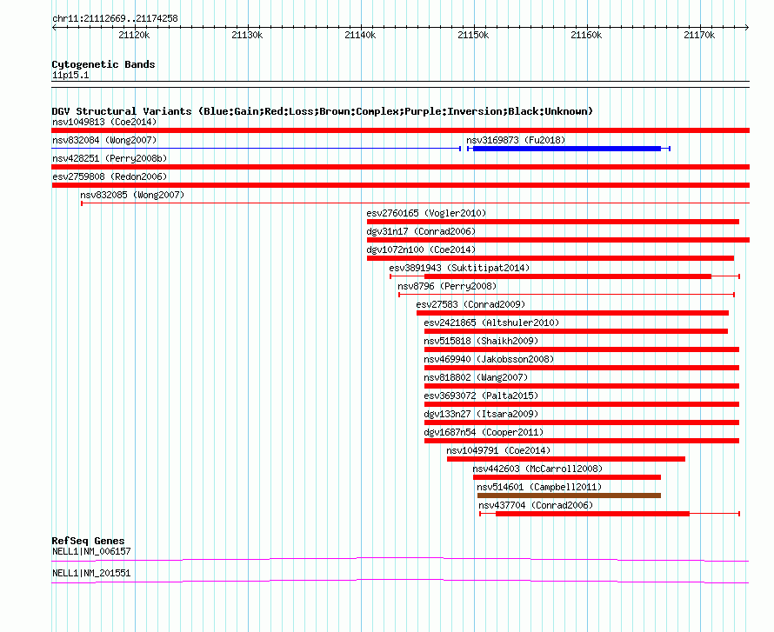
Task: Open the esv2421865 (Altshuler2010) variant label
Action: point(491,323)
